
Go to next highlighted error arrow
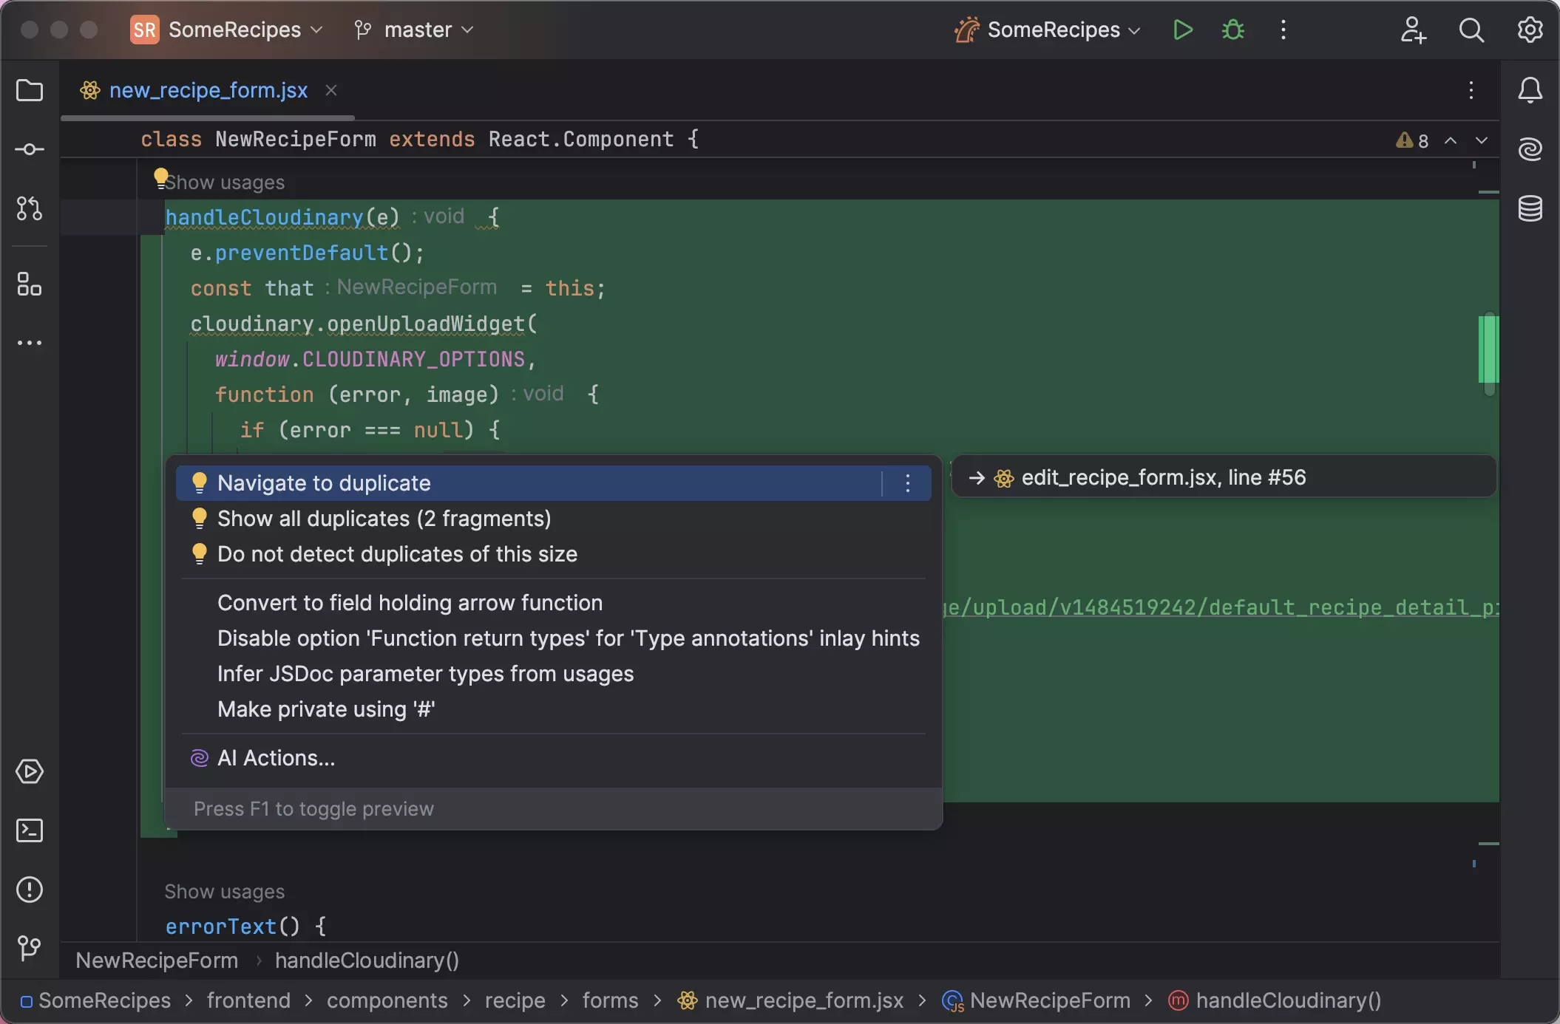(x=1482, y=140)
